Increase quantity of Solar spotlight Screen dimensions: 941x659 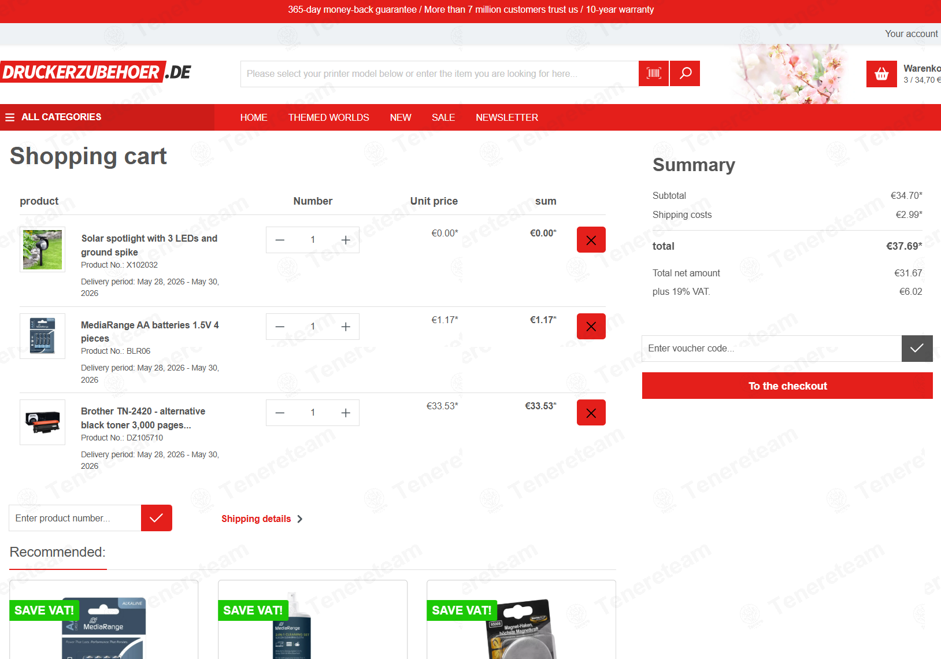click(x=346, y=240)
